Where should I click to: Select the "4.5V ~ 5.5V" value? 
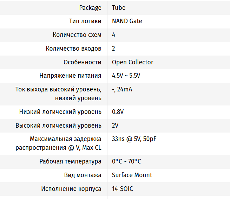pyautogui.click(x=126, y=76)
